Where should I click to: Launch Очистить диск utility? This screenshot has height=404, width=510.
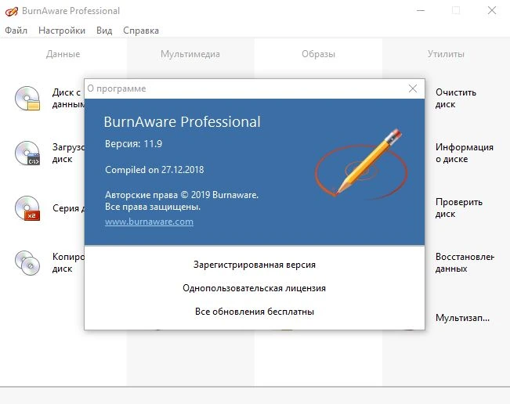456,98
